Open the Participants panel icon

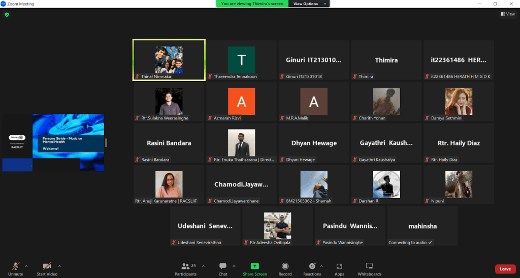[186, 266]
